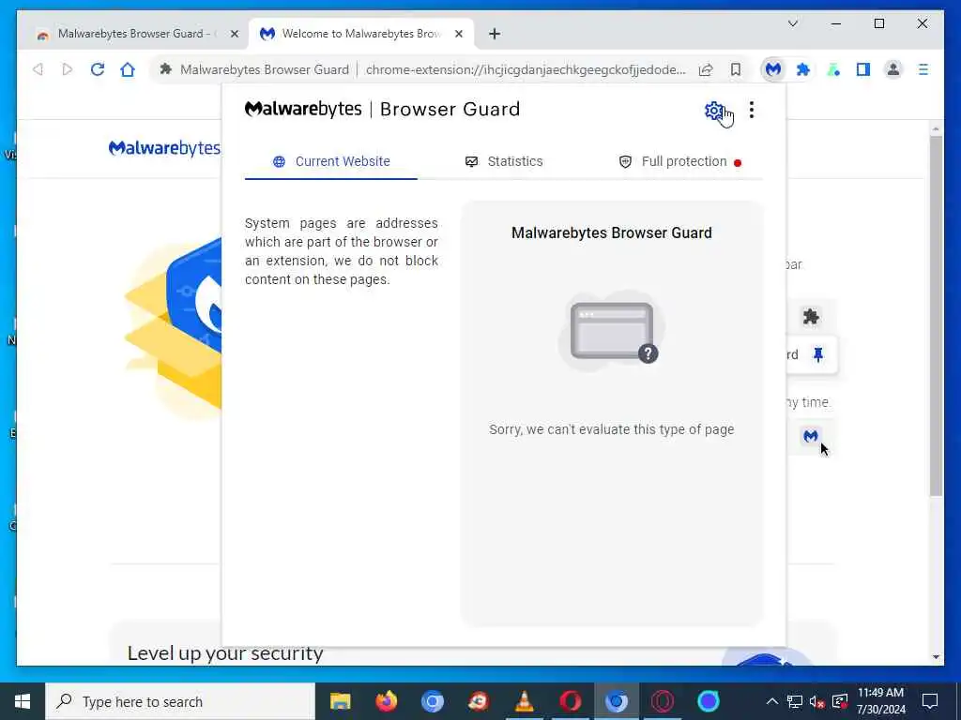Click the 'Malwarebytes Browser Guard' site heading
Image resolution: width=961 pixels, height=720 pixels.
[611, 232]
